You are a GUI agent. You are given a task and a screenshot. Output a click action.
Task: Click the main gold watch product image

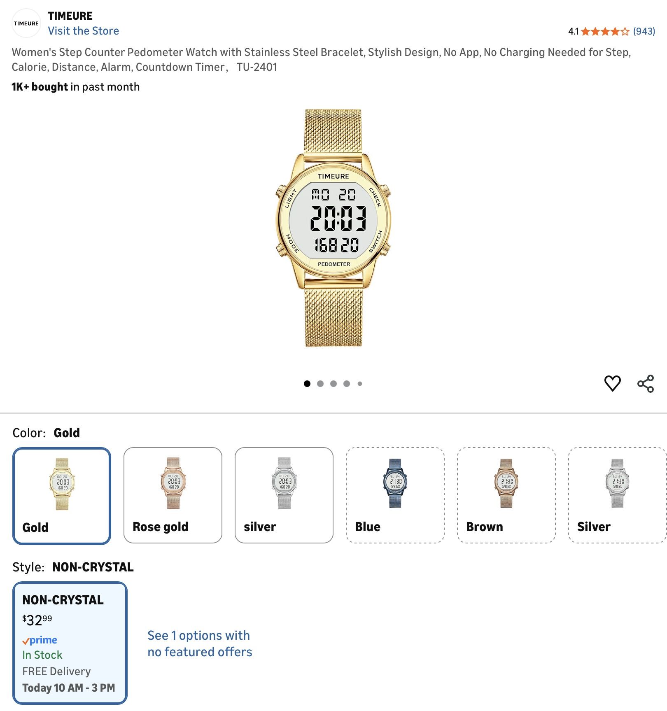pyautogui.click(x=333, y=228)
